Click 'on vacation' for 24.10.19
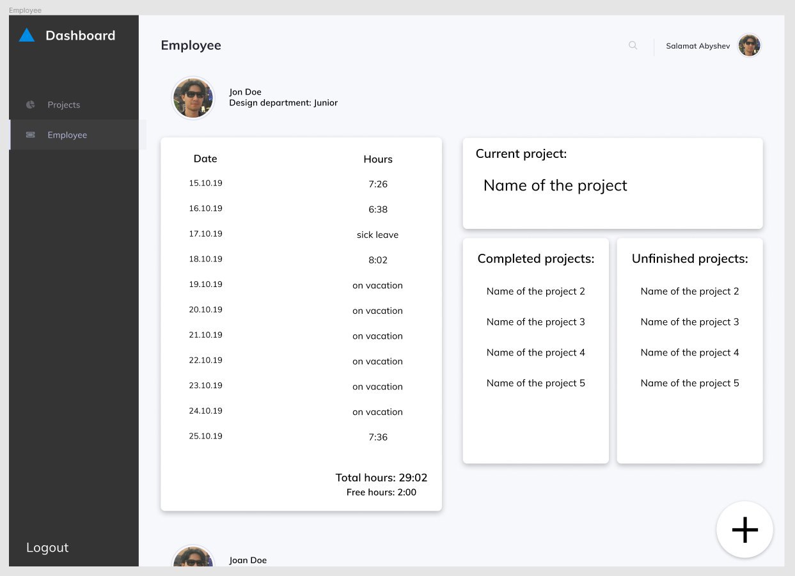This screenshot has height=576, width=795. 378,412
